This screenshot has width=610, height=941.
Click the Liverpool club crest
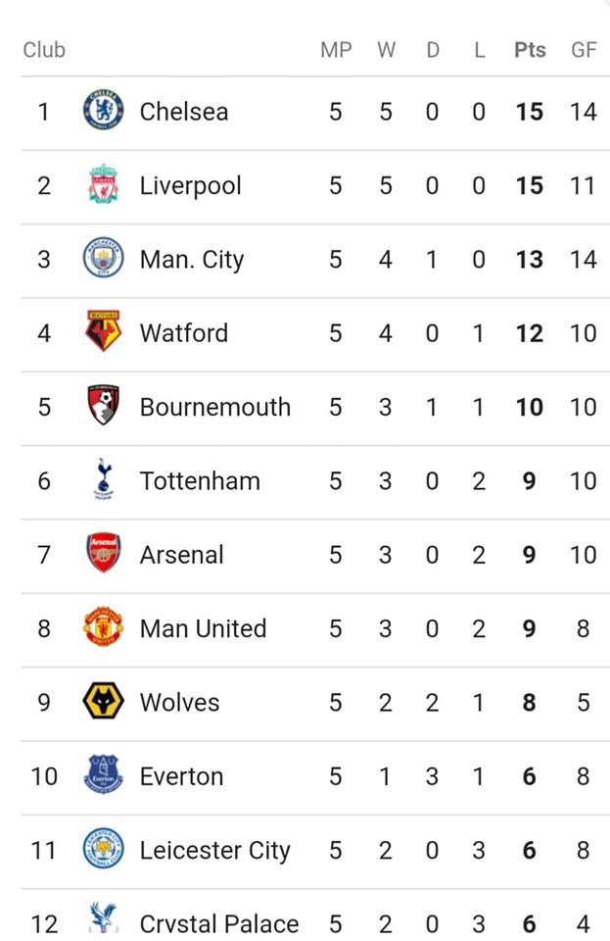coord(103,184)
